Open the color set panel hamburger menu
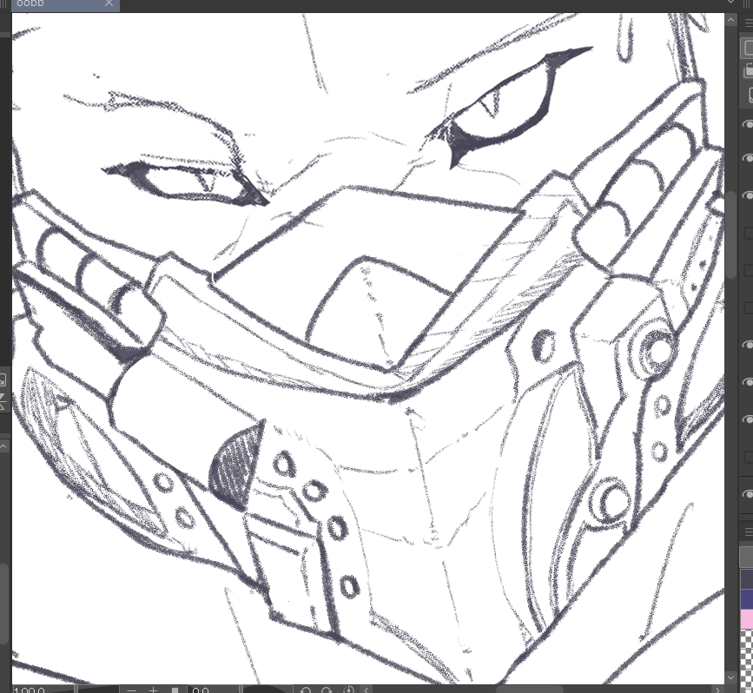This screenshot has width=753, height=693. point(748,531)
